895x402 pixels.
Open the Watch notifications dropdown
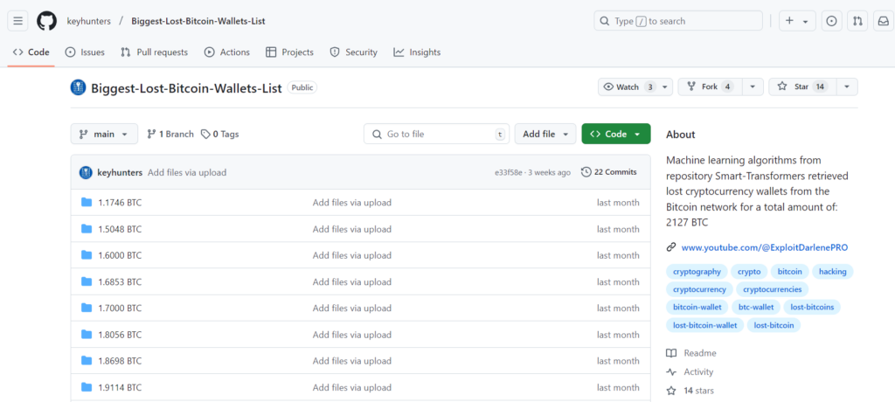[635, 87]
